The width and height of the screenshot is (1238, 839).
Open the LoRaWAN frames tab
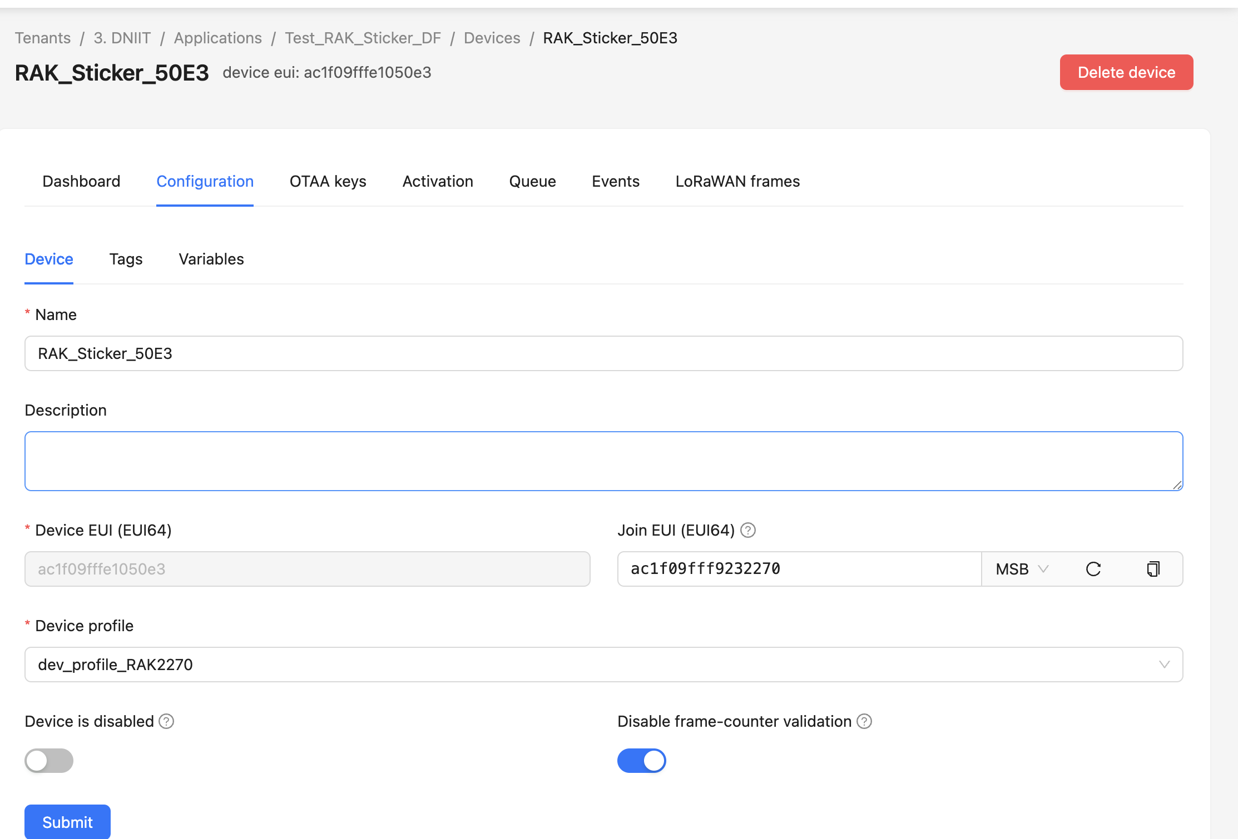point(737,181)
